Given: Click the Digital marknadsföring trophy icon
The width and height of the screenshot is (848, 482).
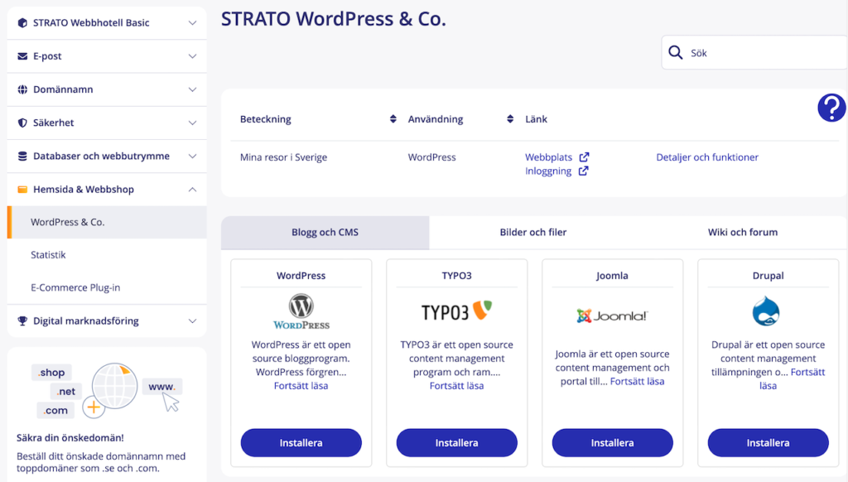Looking at the screenshot, I should tap(22, 321).
